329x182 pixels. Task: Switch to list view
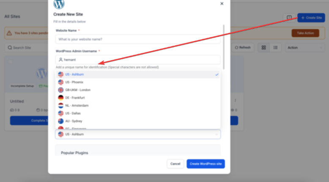pyautogui.click(x=275, y=48)
